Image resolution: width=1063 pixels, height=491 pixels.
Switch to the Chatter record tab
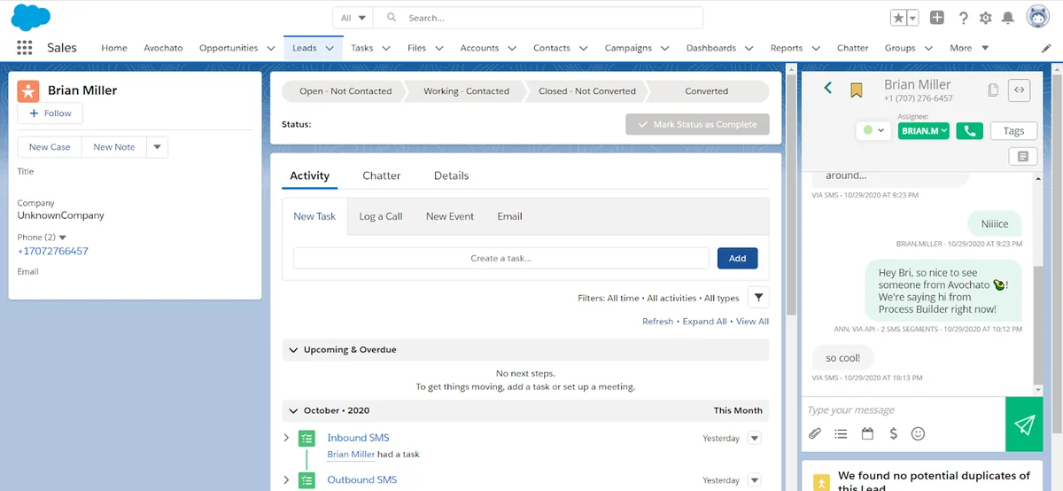pyautogui.click(x=382, y=175)
